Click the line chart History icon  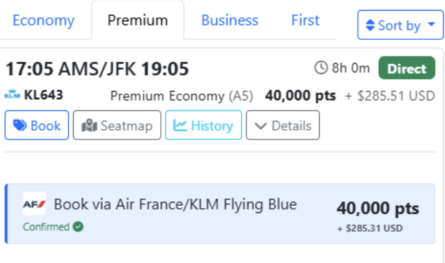(x=180, y=125)
